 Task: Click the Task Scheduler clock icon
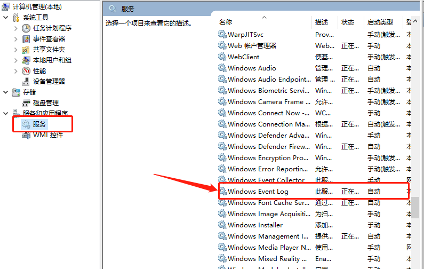pyautogui.click(x=26, y=28)
